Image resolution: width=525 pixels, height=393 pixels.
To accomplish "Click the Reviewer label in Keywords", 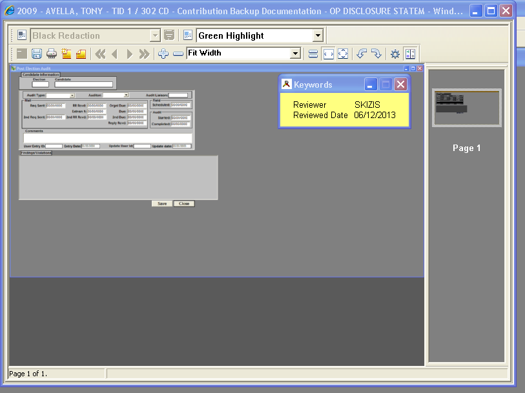I will click(x=310, y=105).
